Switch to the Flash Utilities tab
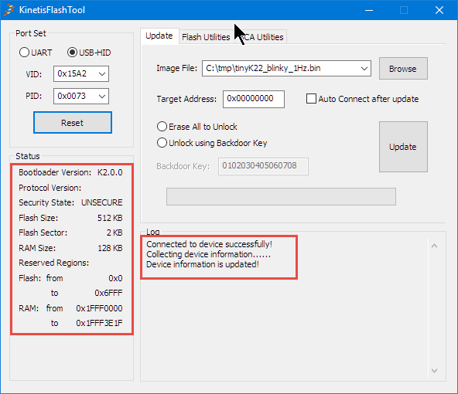Screen dimensions: 458x394 [x=207, y=37]
